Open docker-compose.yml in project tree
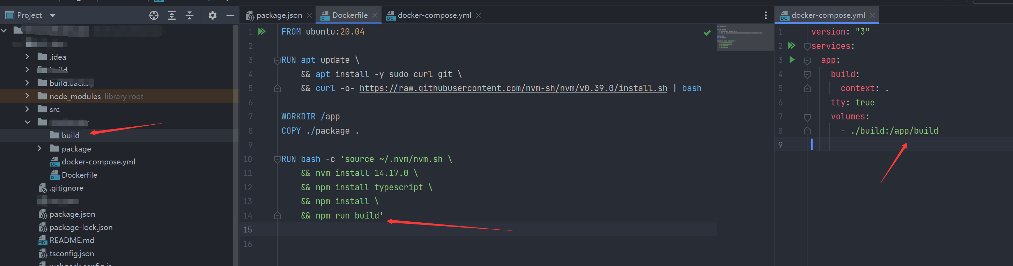This screenshot has height=266, width=1013. [98, 162]
